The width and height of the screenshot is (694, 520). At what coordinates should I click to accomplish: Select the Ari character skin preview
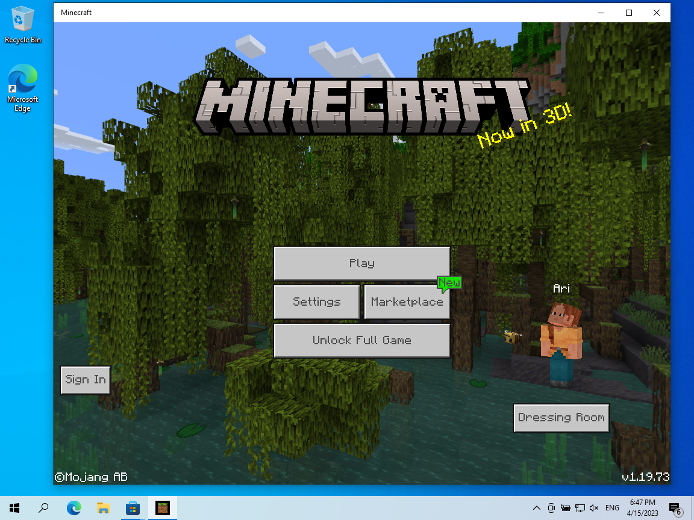point(561,344)
